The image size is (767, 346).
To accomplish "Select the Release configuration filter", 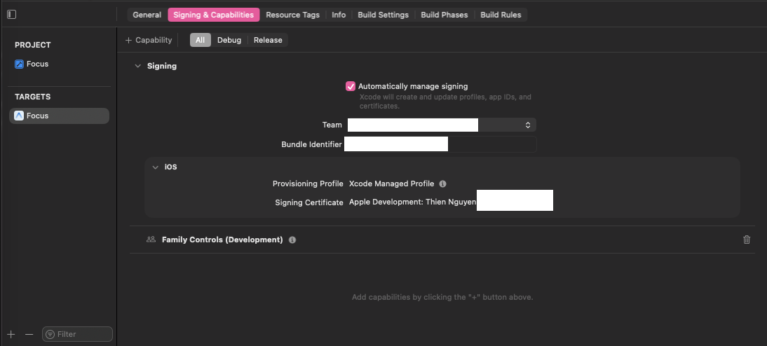I will [x=268, y=40].
